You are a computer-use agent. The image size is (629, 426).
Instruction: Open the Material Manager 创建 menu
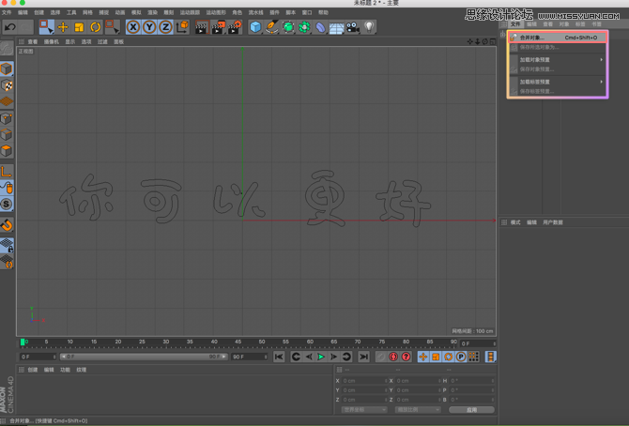(x=33, y=370)
